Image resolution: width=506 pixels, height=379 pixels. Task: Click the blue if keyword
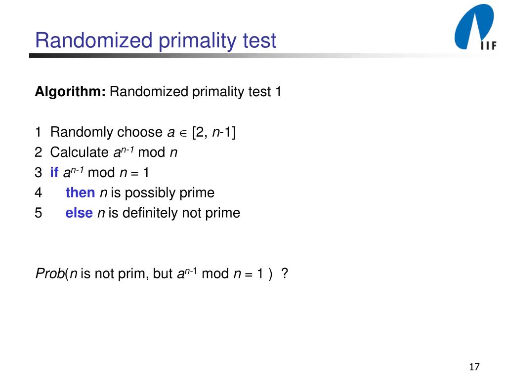click(x=54, y=172)
